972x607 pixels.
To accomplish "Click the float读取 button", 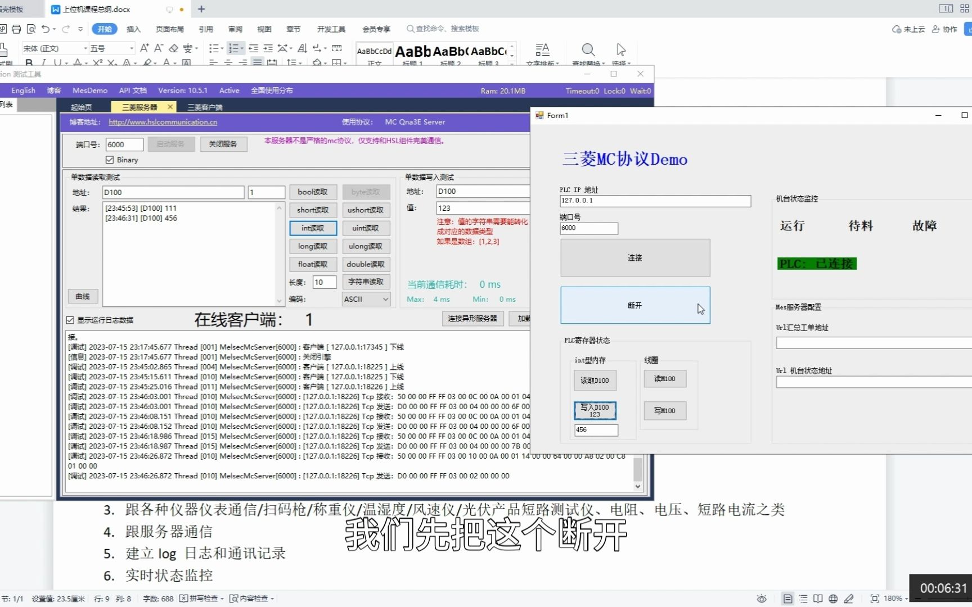I will (x=313, y=264).
